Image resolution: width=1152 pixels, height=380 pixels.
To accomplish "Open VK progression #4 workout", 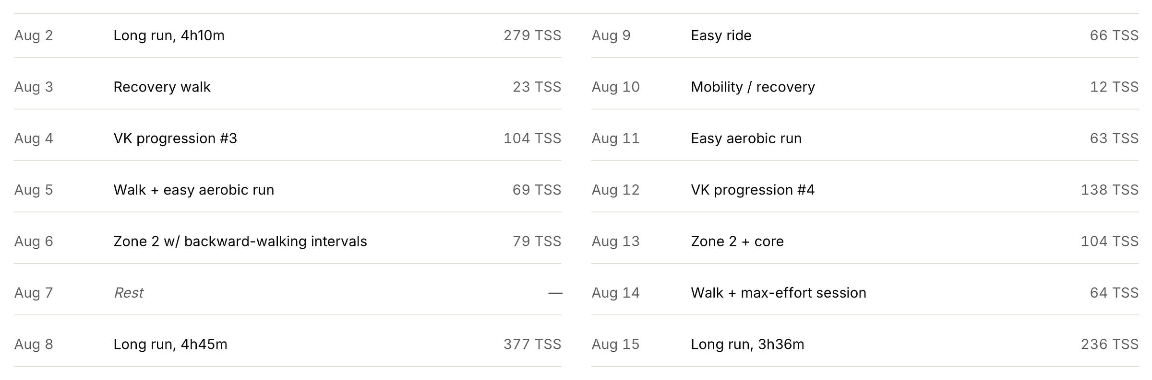I will coord(865,190).
